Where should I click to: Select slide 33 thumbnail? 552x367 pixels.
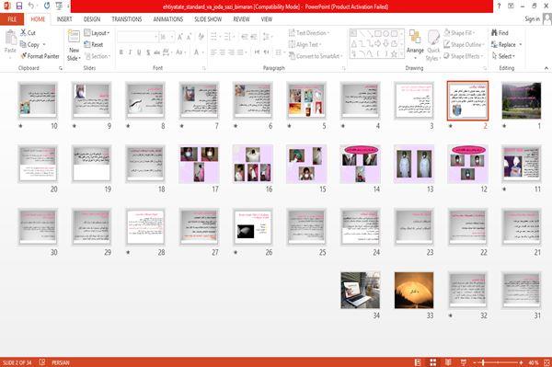pos(414,291)
